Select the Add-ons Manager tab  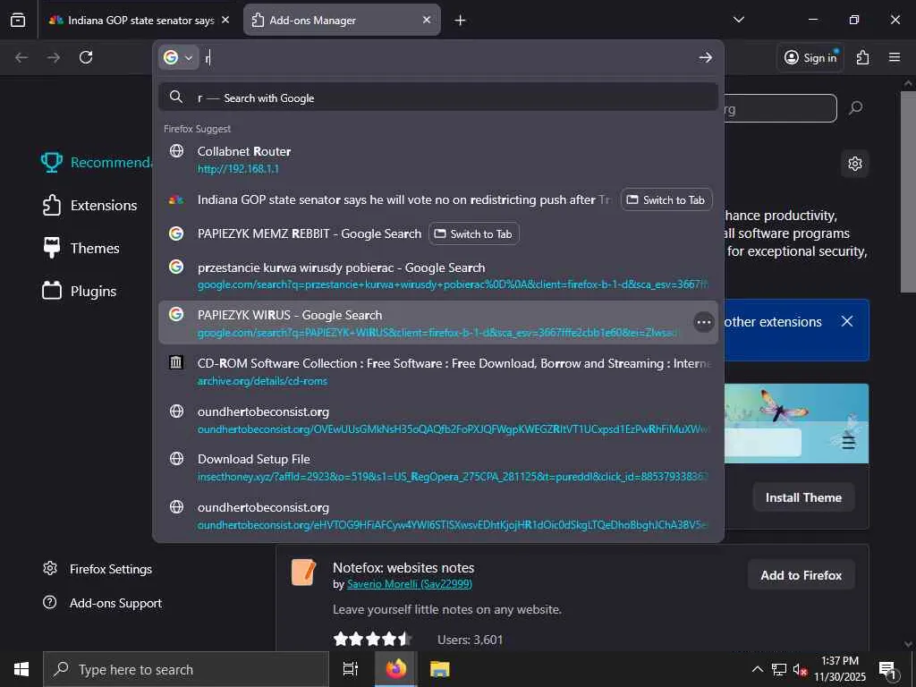(x=342, y=20)
